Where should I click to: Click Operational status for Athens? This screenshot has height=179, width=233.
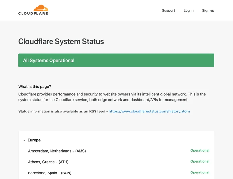[200, 161]
